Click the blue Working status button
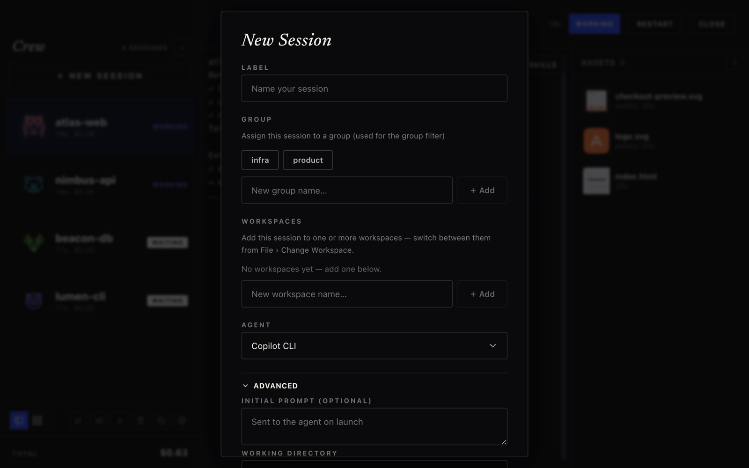This screenshot has height=468, width=749. click(x=595, y=24)
